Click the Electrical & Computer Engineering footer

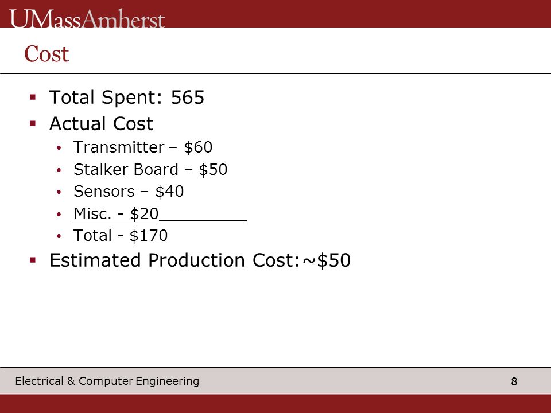(x=107, y=381)
